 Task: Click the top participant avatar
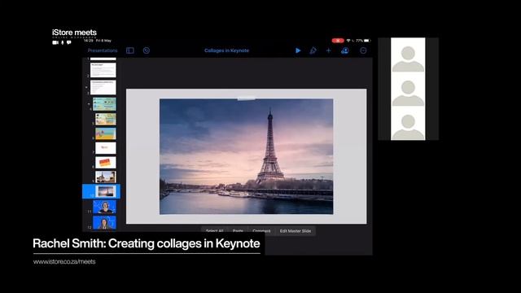(408, 59)
